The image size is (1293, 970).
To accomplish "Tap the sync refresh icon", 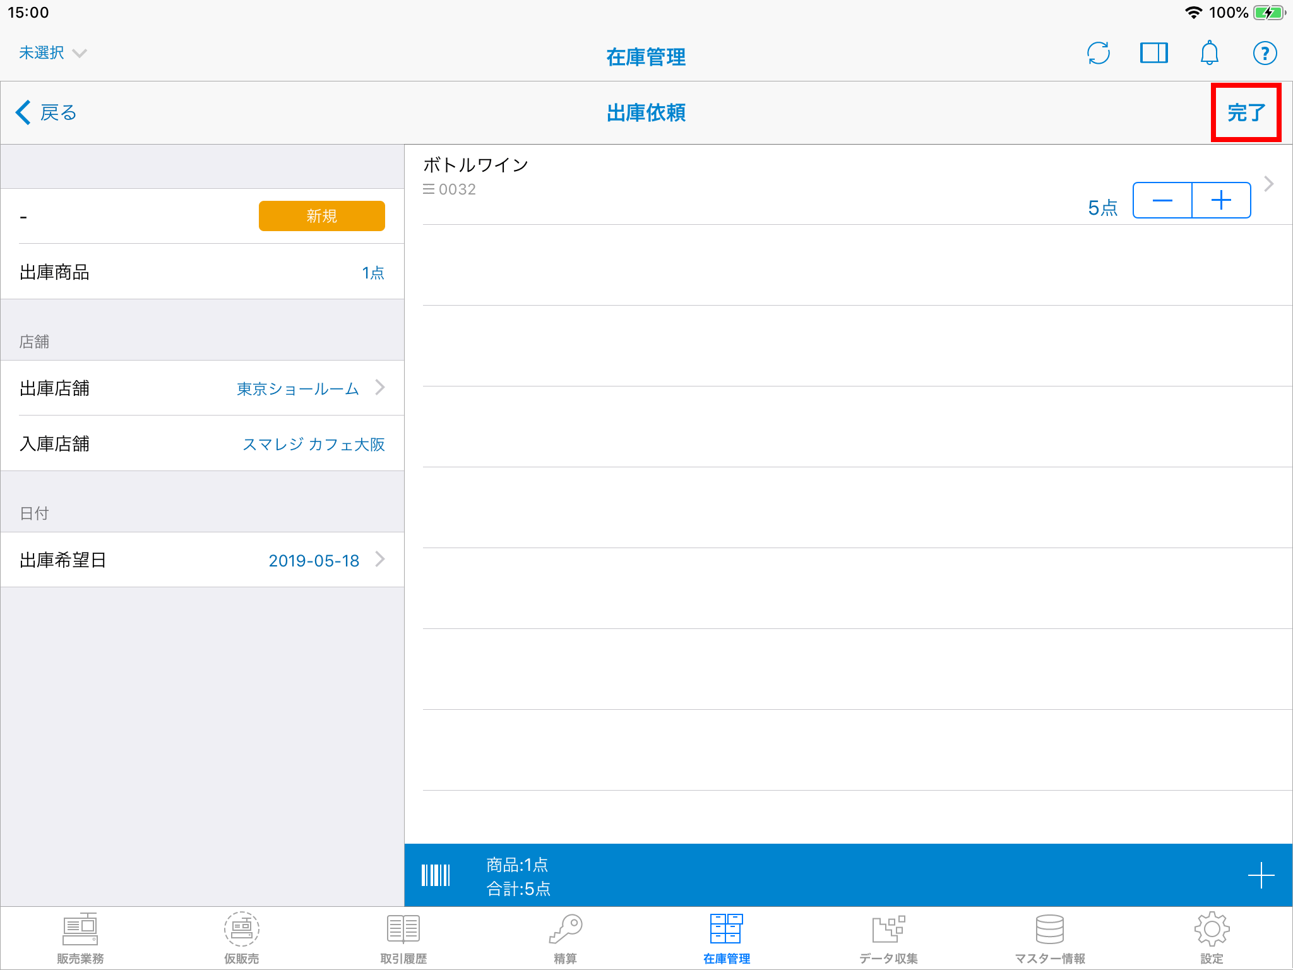I will 1099,53.
